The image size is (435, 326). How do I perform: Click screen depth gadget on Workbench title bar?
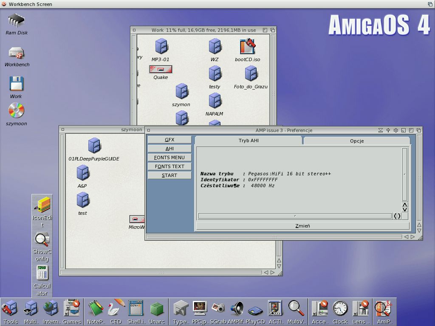coord(430,4)
